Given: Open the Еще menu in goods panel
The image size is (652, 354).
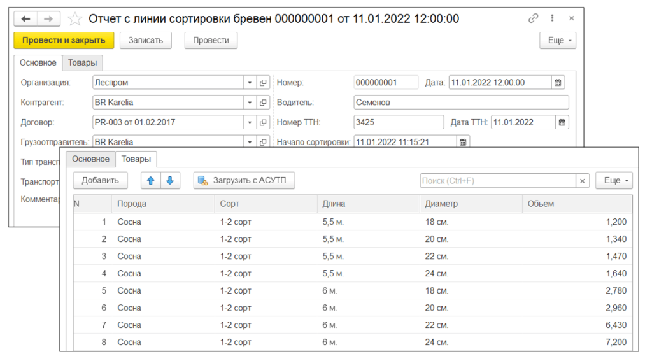Looking at the screenshot, I should (x=614, y=181).
